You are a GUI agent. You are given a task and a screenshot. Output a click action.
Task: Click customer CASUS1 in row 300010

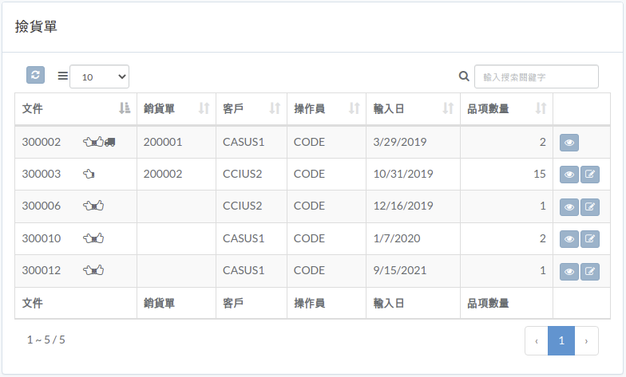click(x=244, y=238)
